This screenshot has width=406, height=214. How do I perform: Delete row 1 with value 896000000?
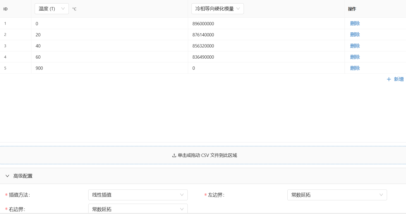click(x=355, y=23)
